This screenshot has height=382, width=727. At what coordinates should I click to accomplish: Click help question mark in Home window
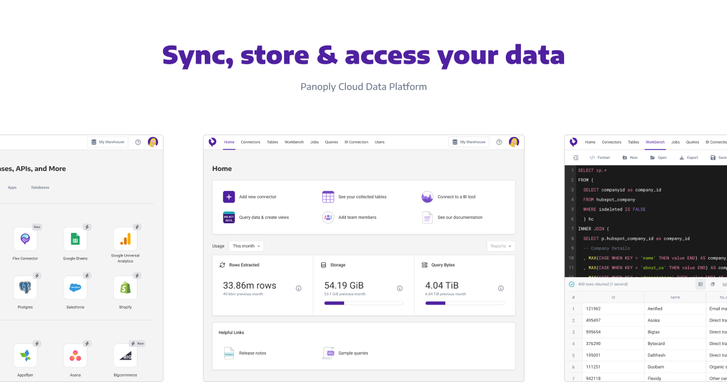[499, 142]
